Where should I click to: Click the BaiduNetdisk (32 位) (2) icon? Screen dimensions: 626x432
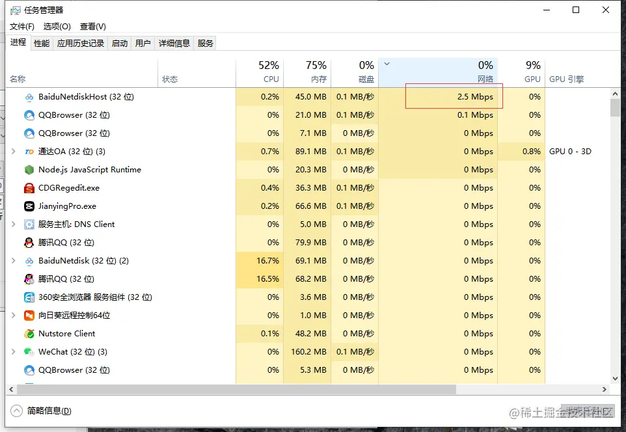click(x=29, y=261)
